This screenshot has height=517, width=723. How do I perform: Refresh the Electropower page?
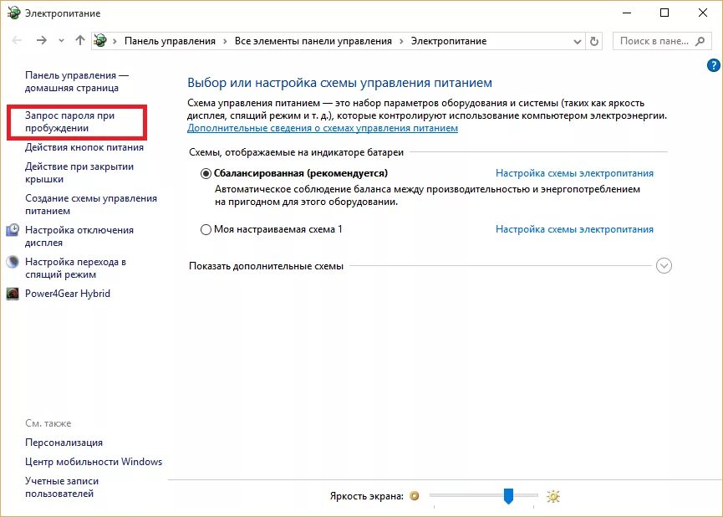click(x=594, y=42)
